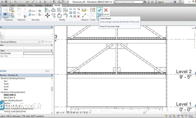Switch to the Manage ribbon tab
Image resolution: width=196 pixels, height=118 pixels.
38,5
